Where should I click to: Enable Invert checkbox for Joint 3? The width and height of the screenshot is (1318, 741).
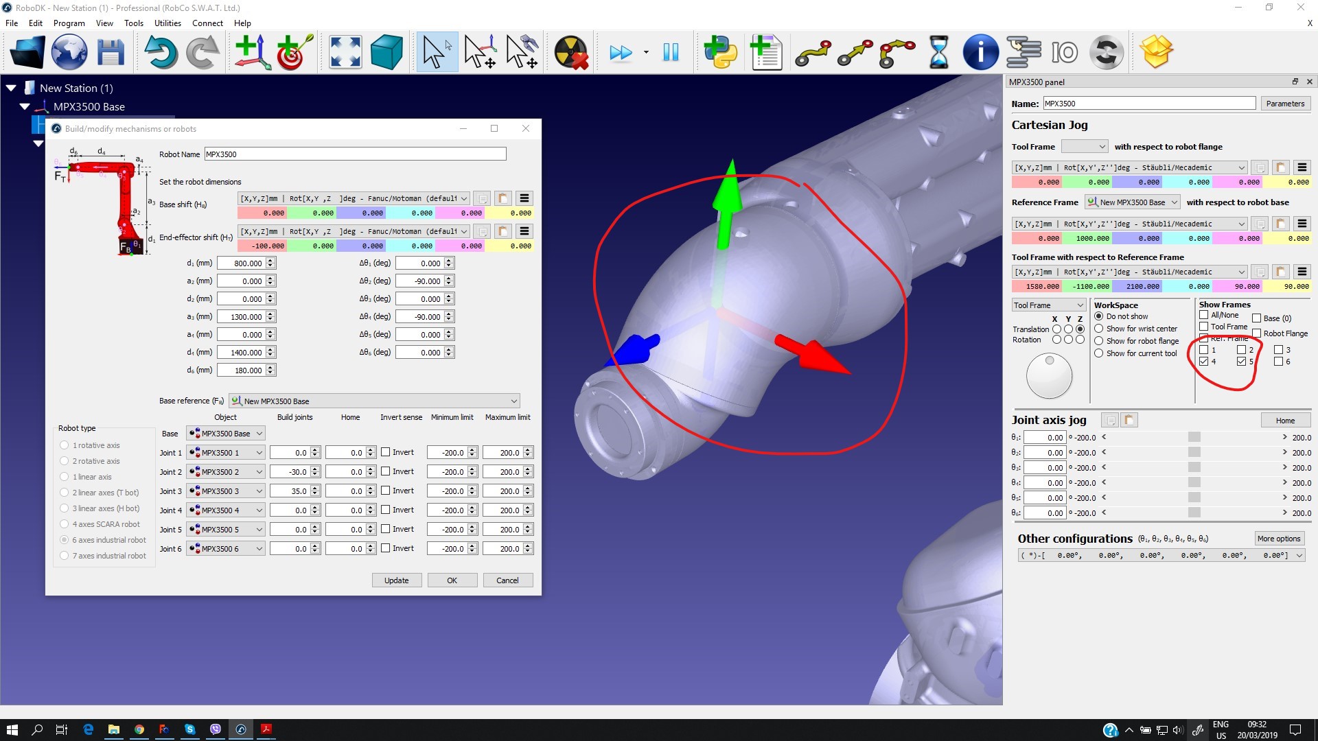(386, 491)
